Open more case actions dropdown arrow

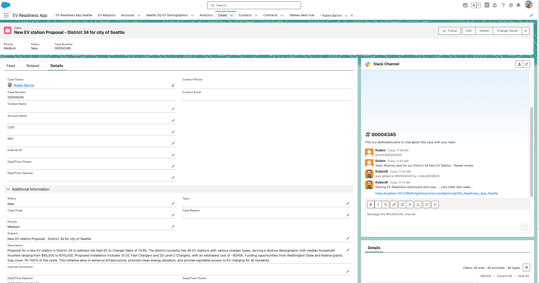526,31
